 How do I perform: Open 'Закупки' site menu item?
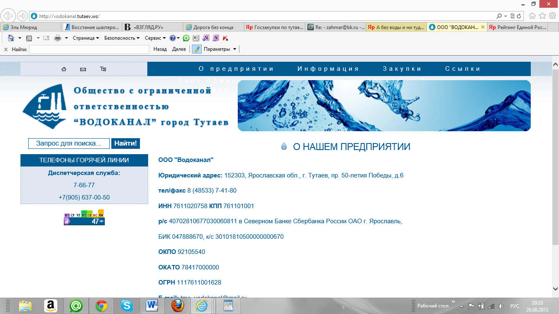(x=402, y=69)
